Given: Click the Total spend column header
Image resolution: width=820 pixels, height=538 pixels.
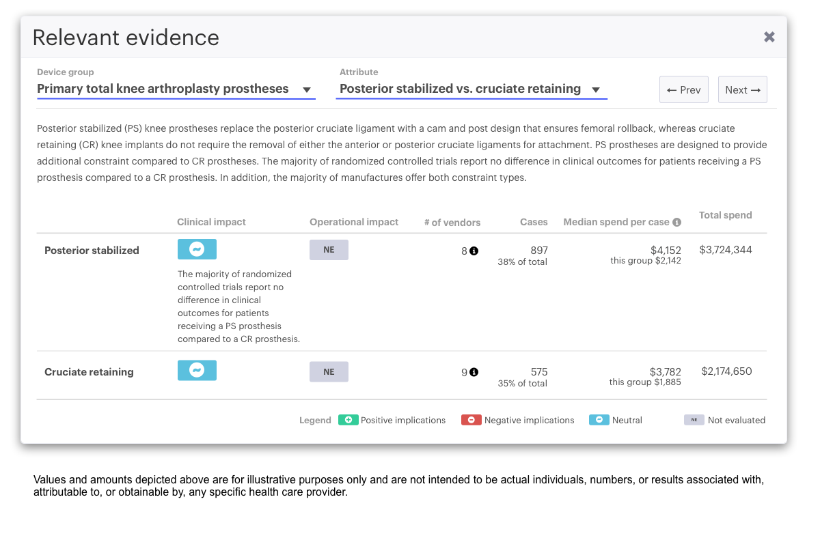Looking at the screenshot, I should (725, 215).
